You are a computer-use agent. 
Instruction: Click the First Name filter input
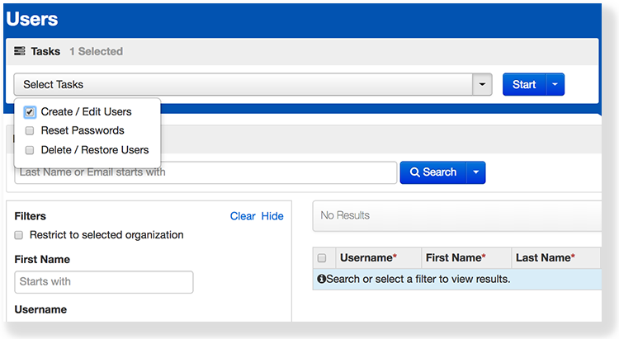point(104,282)
